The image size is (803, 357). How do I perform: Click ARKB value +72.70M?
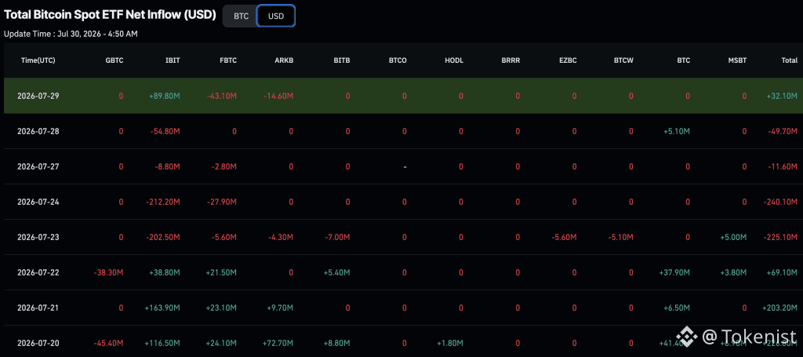point(280,343)
